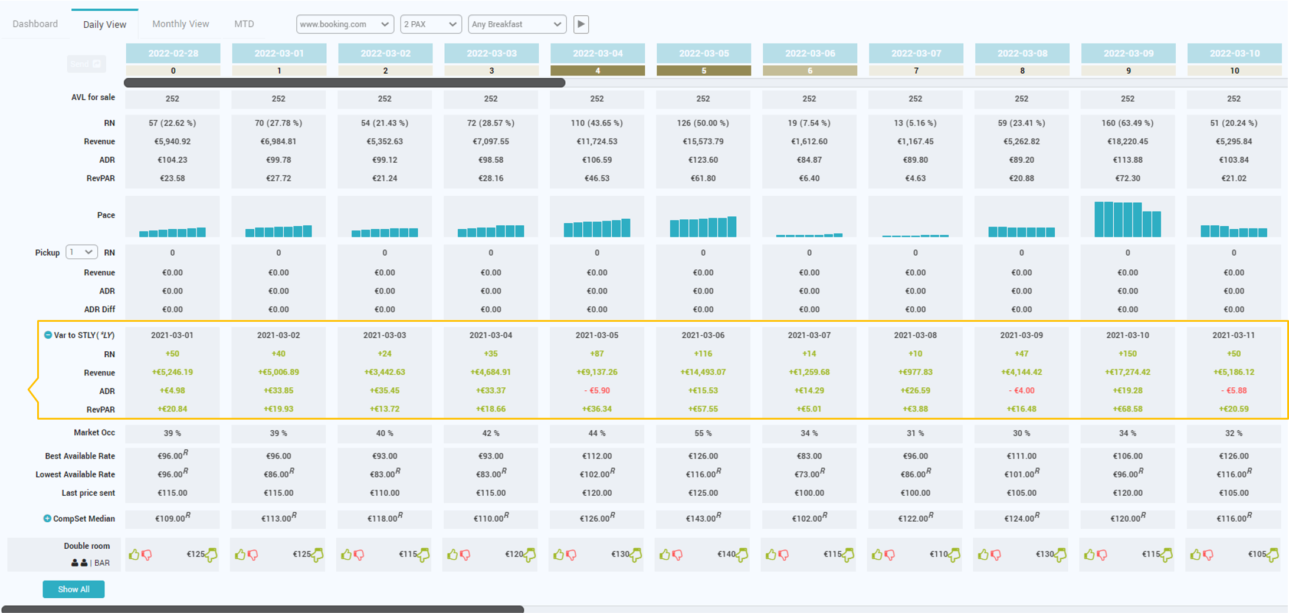This screenshot has height=613, width=1289.
Task: Thumbs down the €115 price for 2022-03-09
Action: (1102, 555)
